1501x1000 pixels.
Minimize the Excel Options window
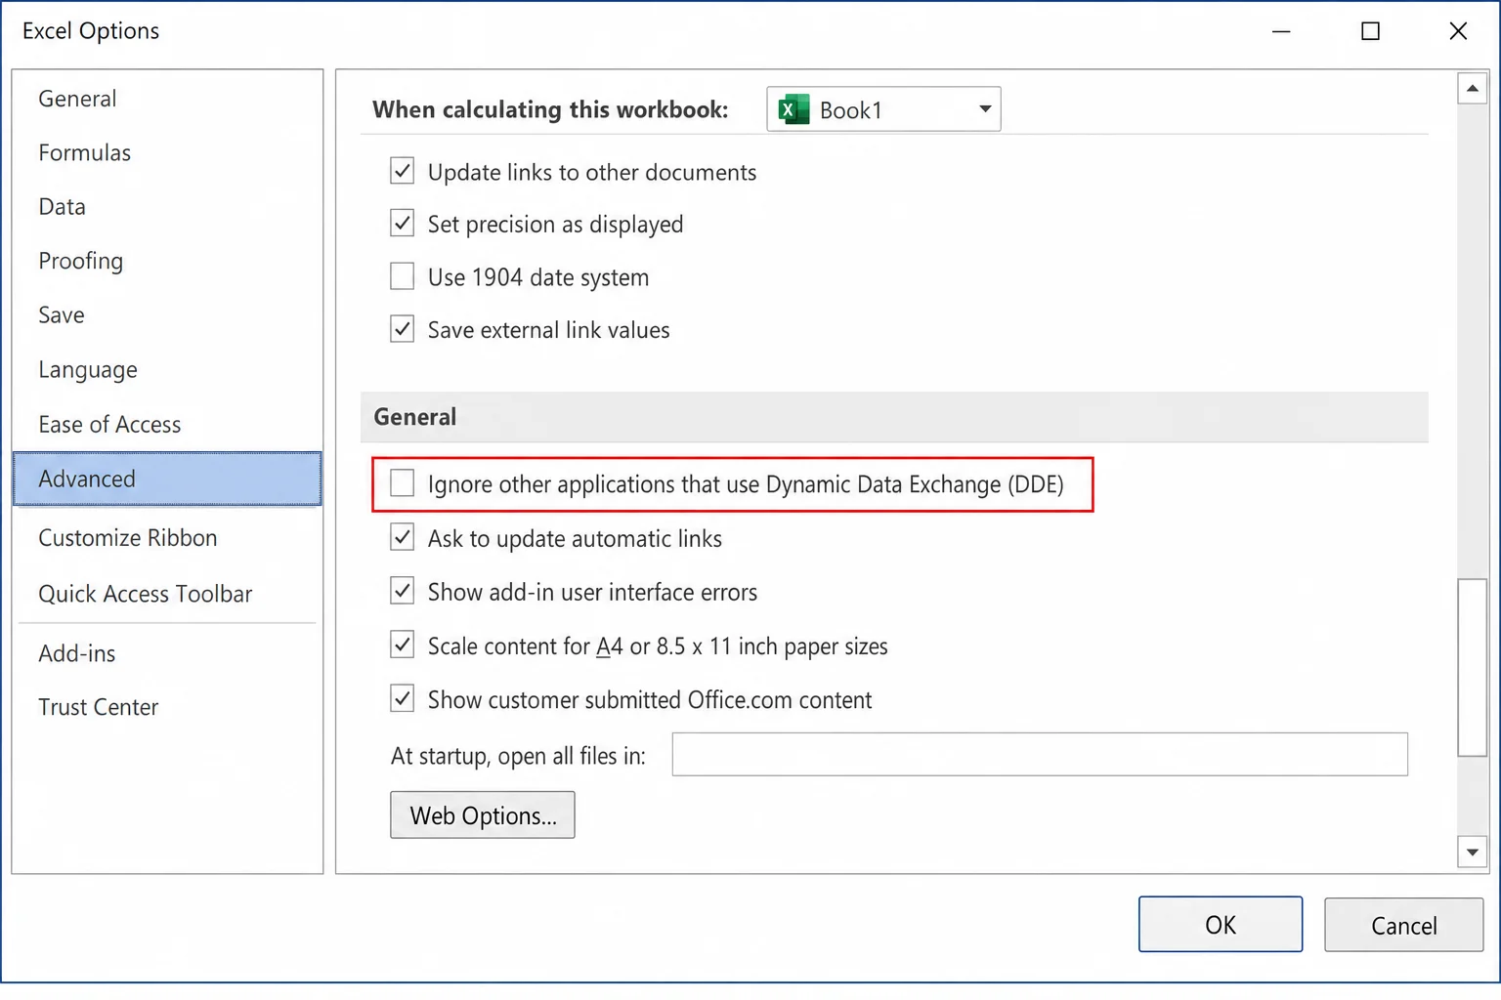1281,31
